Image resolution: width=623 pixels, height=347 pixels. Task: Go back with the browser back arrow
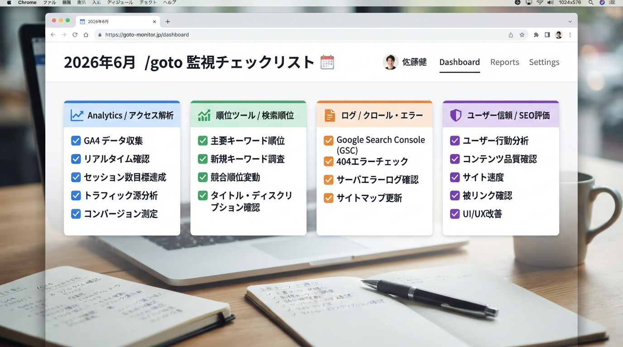point(53,35)
